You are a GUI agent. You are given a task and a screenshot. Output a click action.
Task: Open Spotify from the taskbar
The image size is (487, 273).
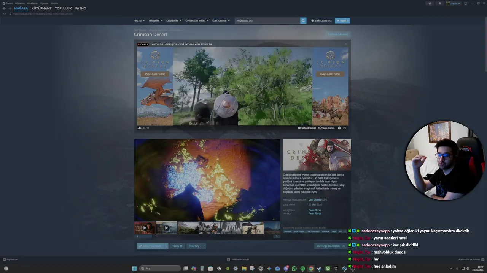click(x=302, y=268)
